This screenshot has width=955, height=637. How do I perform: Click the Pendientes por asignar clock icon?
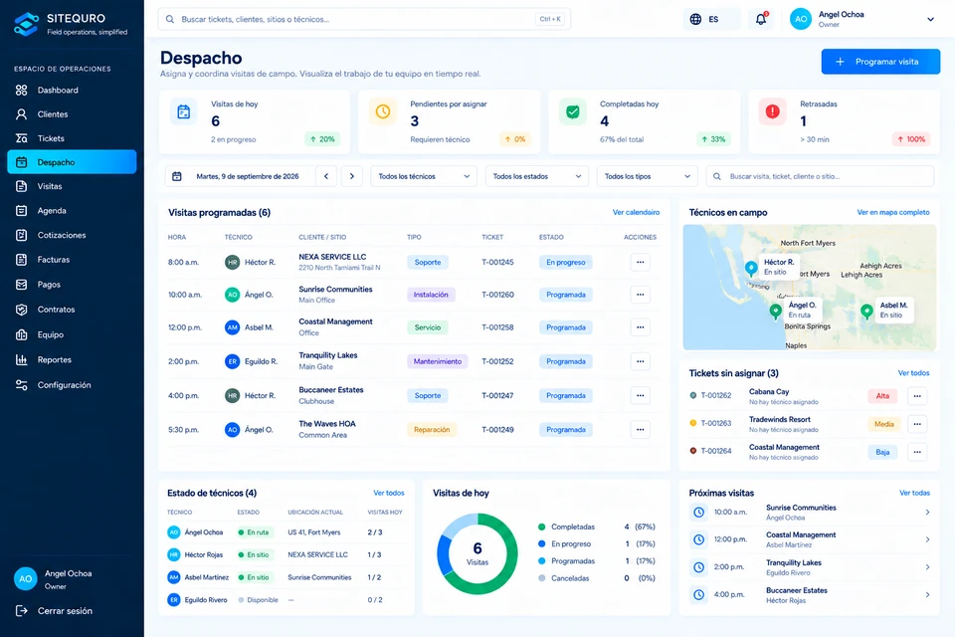coord(382,112)
